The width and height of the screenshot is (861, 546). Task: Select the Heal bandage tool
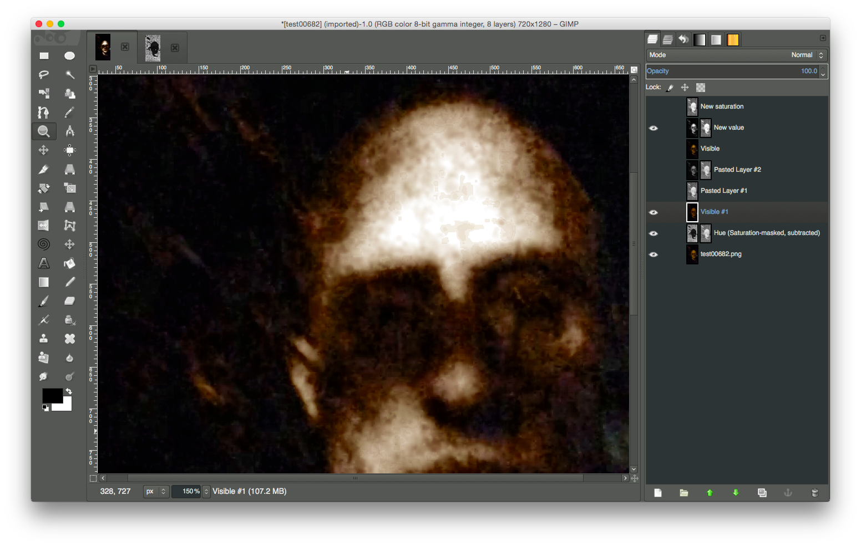[x=69, y=339]
